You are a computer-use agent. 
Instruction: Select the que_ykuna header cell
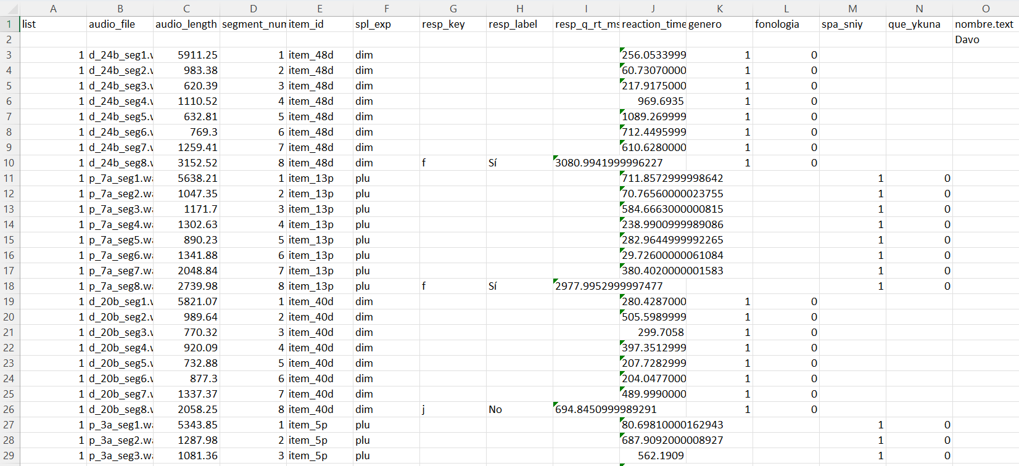(919, 24)
